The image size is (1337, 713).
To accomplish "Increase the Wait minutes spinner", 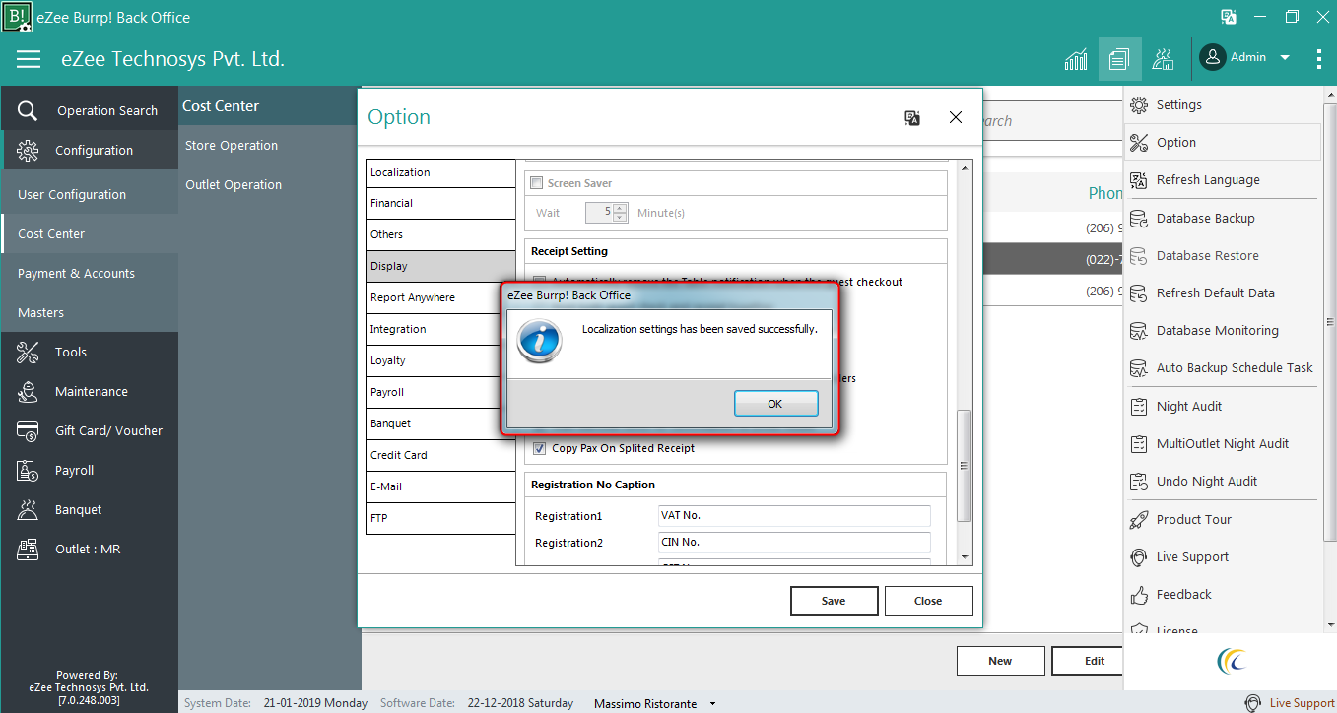I will [x=620, y=208].
